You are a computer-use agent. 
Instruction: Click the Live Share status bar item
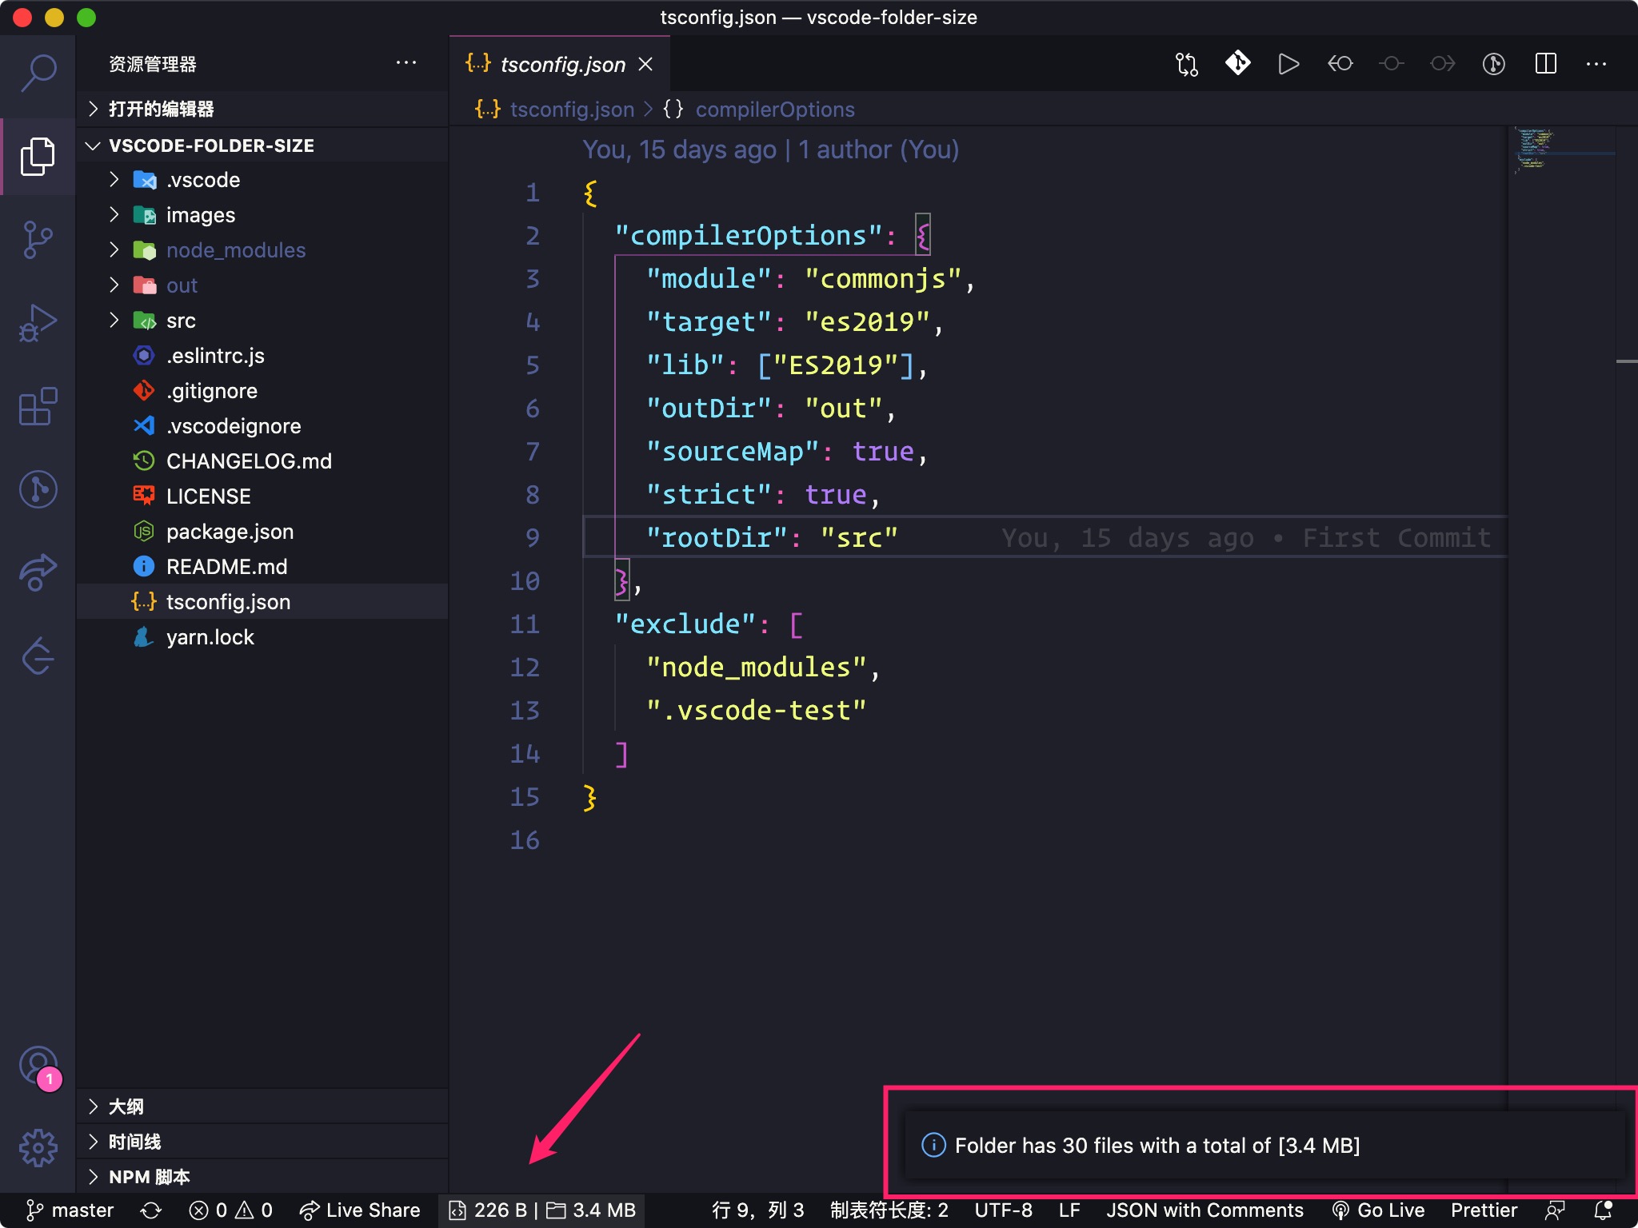tap(360, 1210)
